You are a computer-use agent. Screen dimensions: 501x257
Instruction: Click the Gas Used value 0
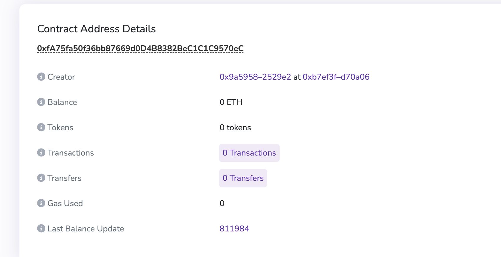(222, 203)
